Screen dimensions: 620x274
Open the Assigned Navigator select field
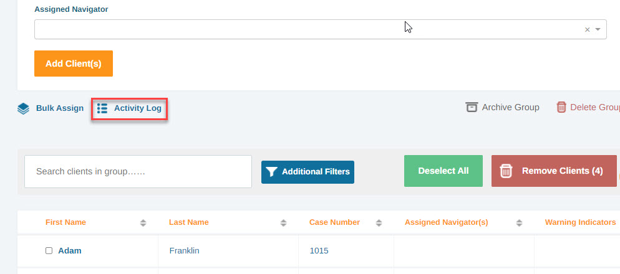(320, 29)
